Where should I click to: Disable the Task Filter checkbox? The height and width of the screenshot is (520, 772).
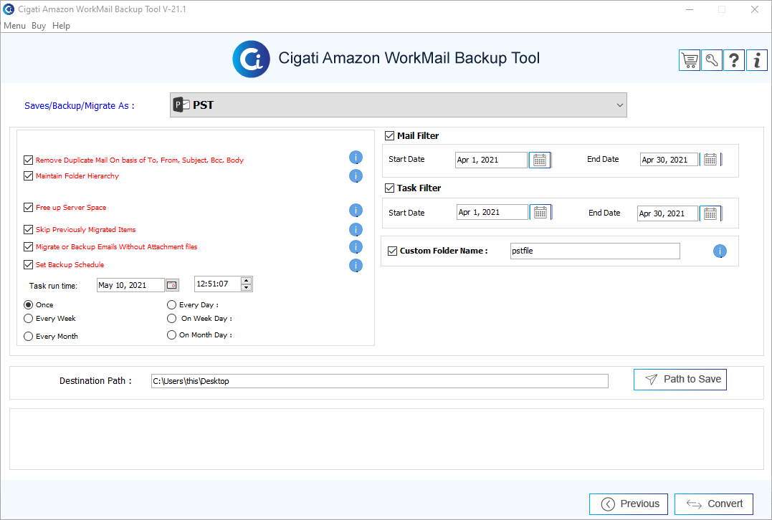[x=389, y=188]
